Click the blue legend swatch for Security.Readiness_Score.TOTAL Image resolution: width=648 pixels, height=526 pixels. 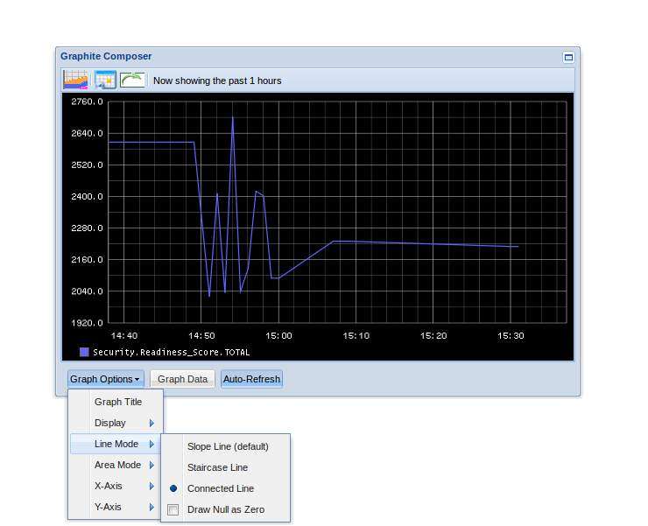click(x=84, y=352)
